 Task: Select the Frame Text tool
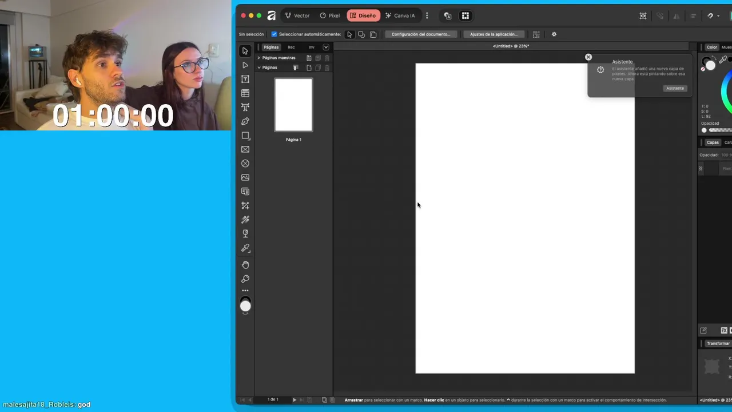click(x=245, y=79)
